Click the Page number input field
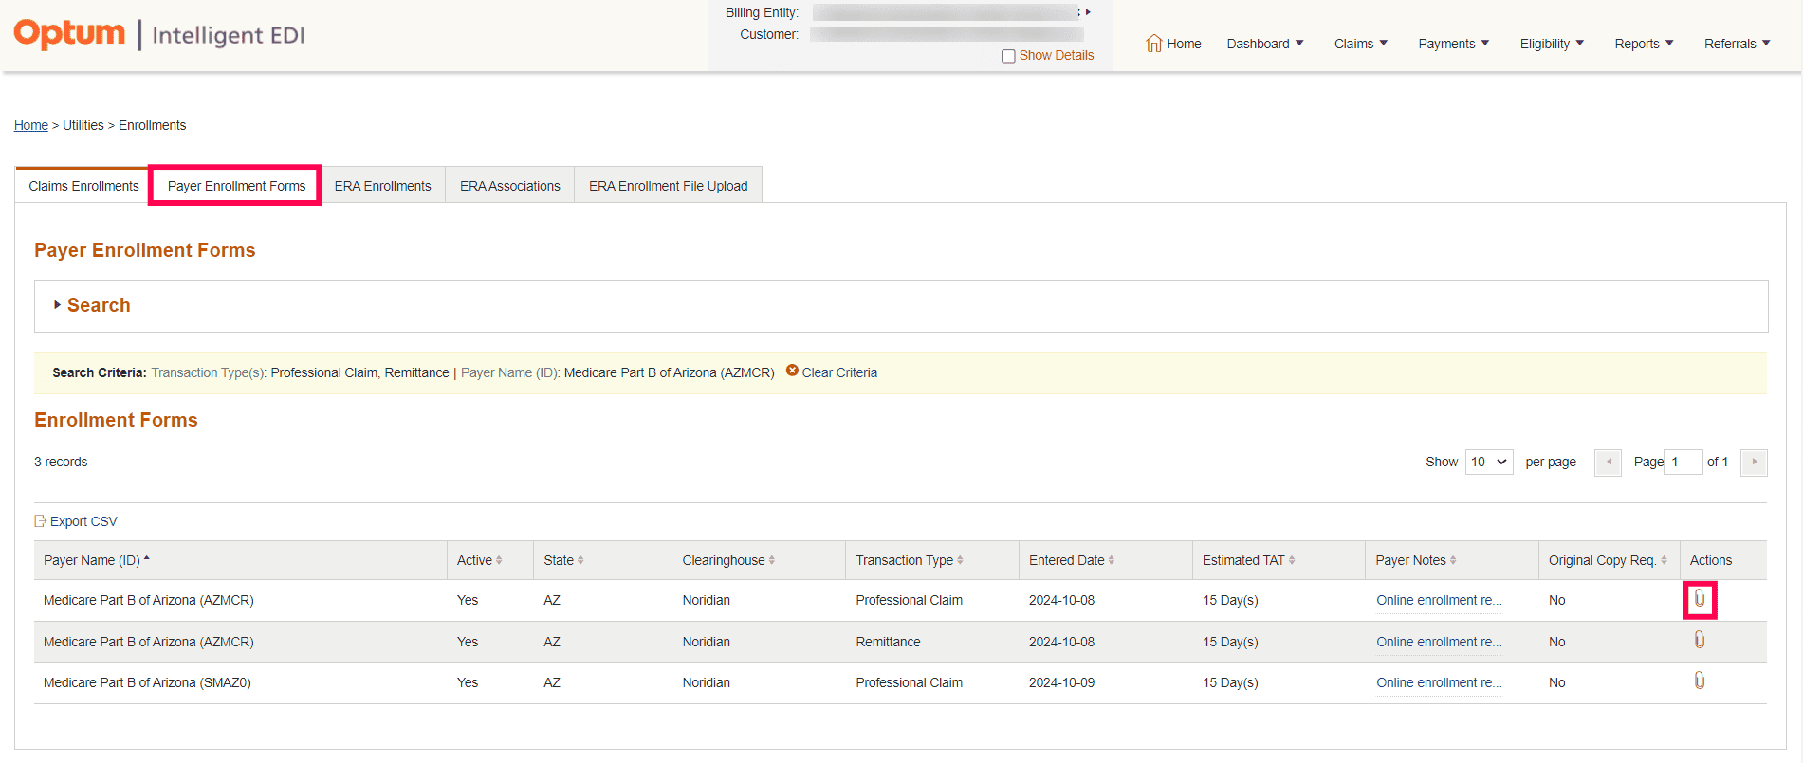Image resolution: width=1803 pixels, height=763 pixels. coord(1683,462)
